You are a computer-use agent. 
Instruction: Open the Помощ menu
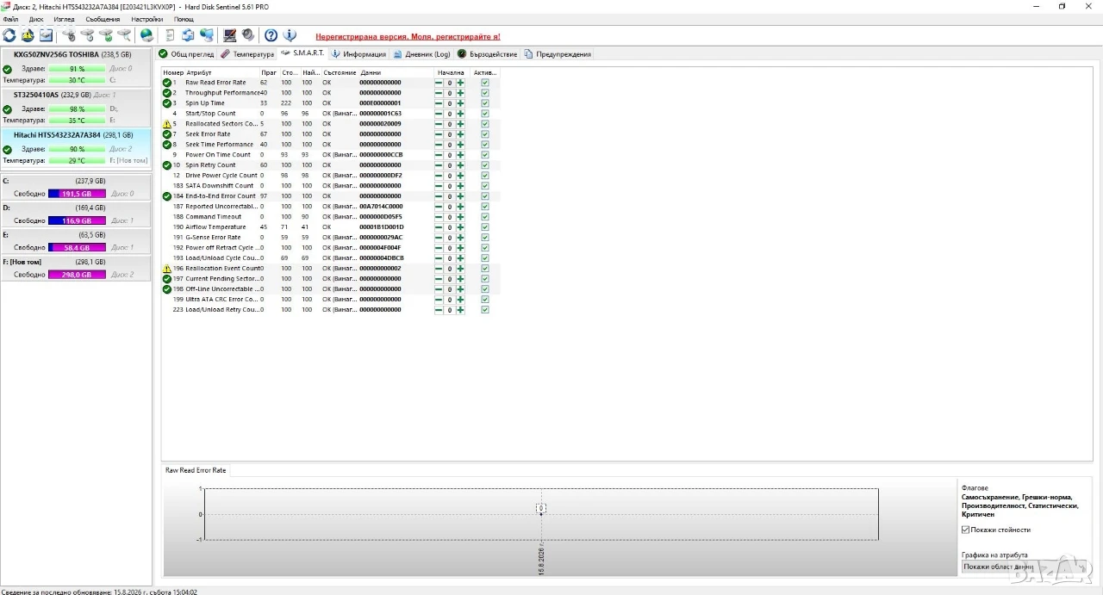(x=184, y=19)
